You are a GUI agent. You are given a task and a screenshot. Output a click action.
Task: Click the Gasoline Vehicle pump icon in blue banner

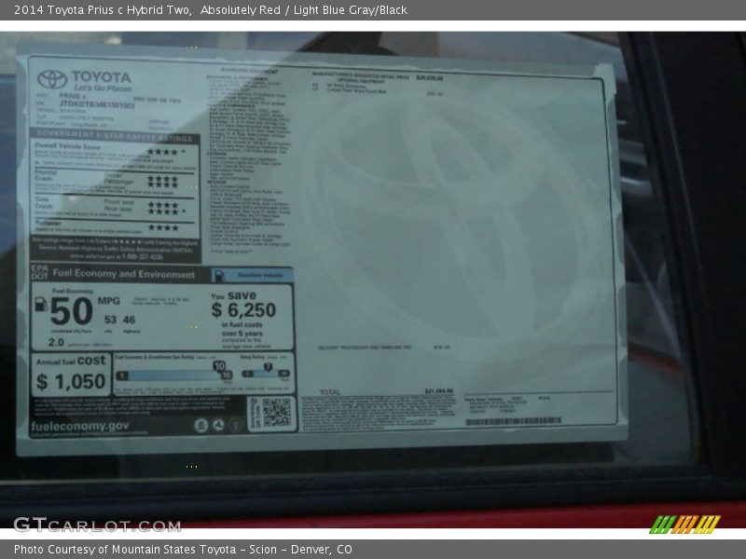click(217, 275)
